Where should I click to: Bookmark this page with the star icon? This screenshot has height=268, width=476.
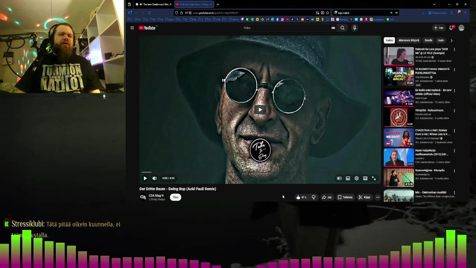tap(327, 13)
